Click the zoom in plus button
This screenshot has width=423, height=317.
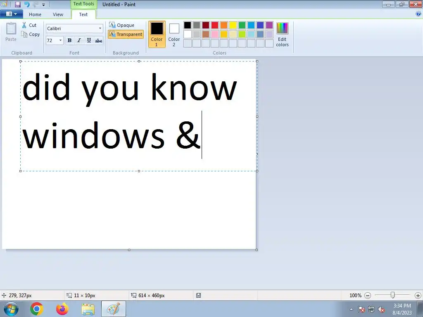(x=418, y=296)
